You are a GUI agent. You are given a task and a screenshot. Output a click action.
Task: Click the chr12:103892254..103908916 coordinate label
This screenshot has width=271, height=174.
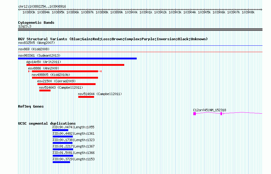pyautogui.click(x=42, y=6)
